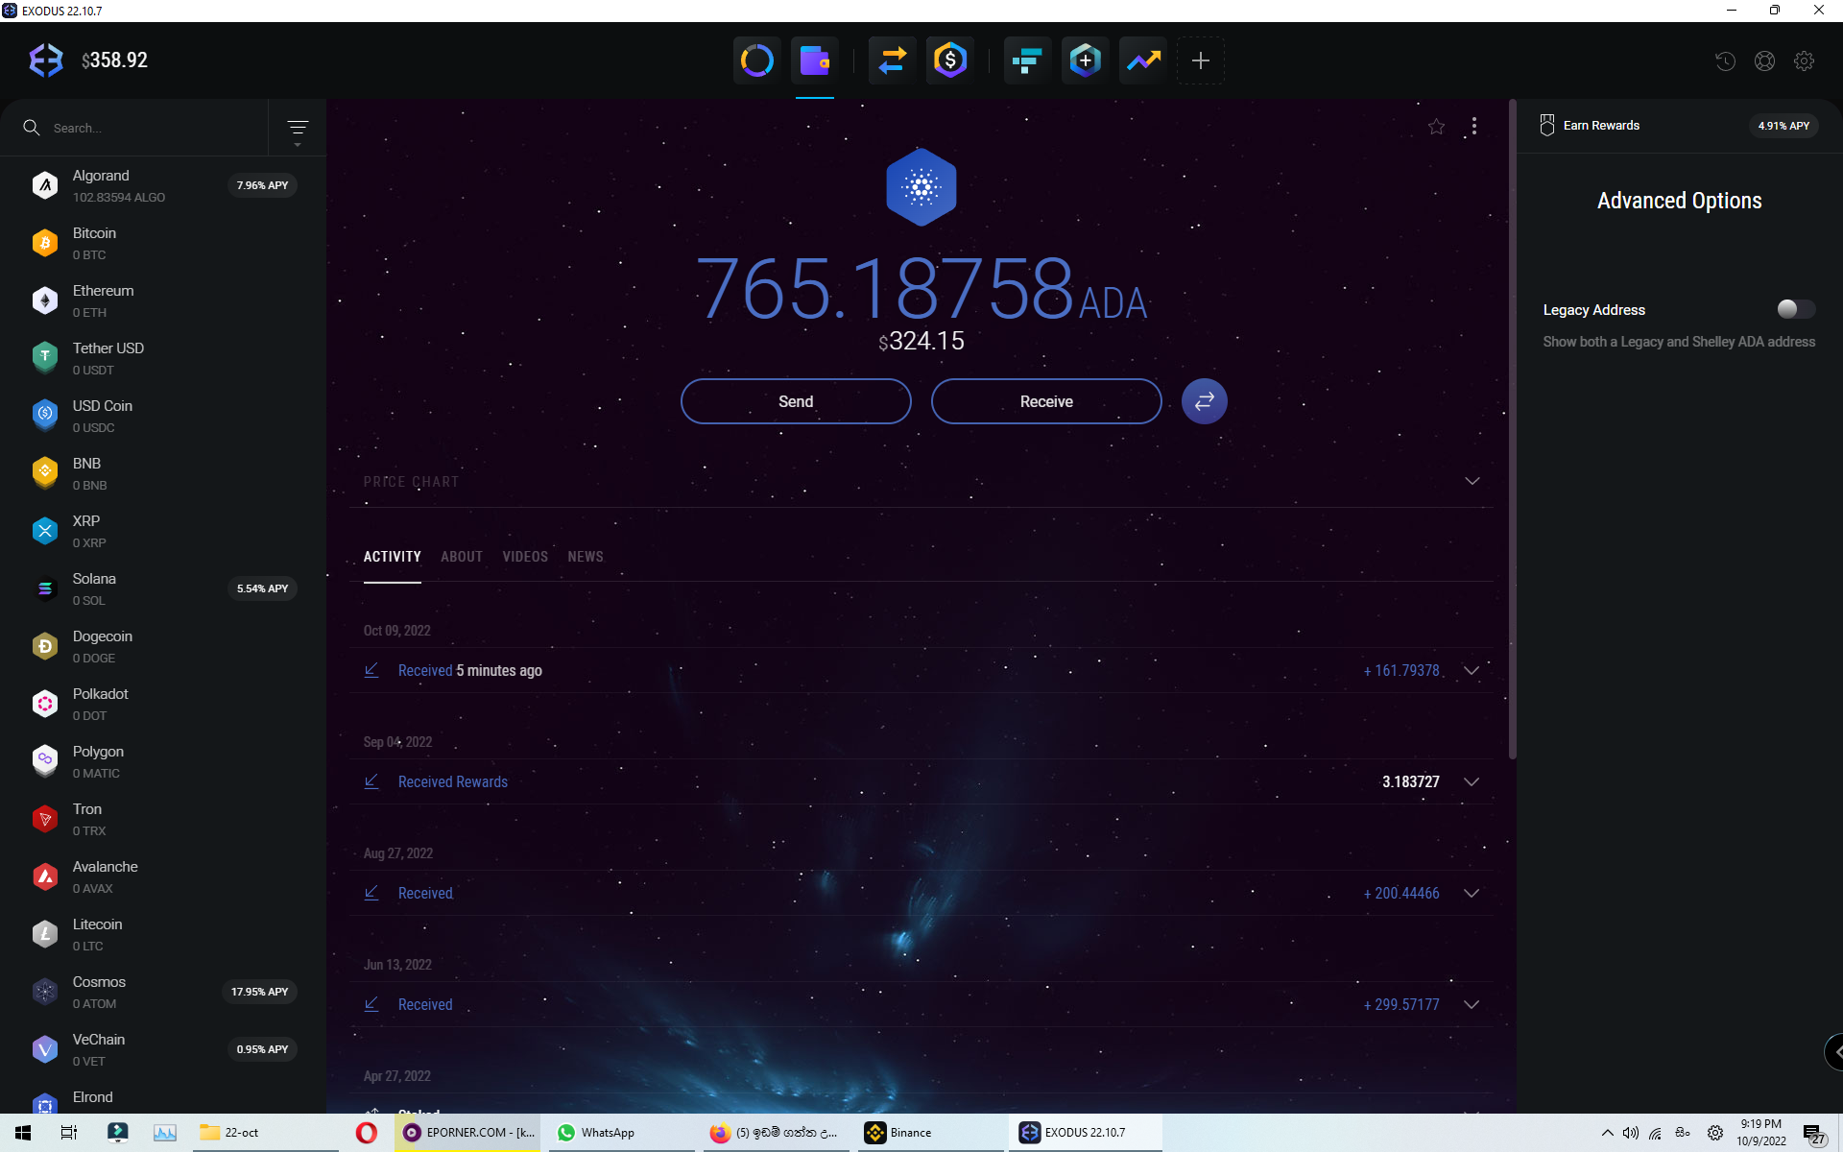Open the FTX app icon

[x=1027, y=60]
